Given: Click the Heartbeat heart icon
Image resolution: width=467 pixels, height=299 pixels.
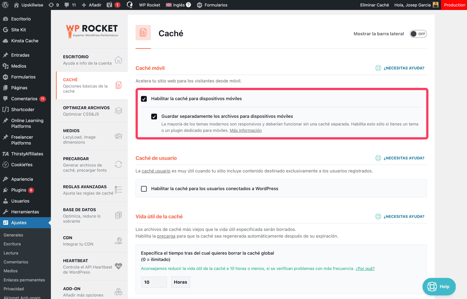Looking at the screenshot, I should click(118, 266).
